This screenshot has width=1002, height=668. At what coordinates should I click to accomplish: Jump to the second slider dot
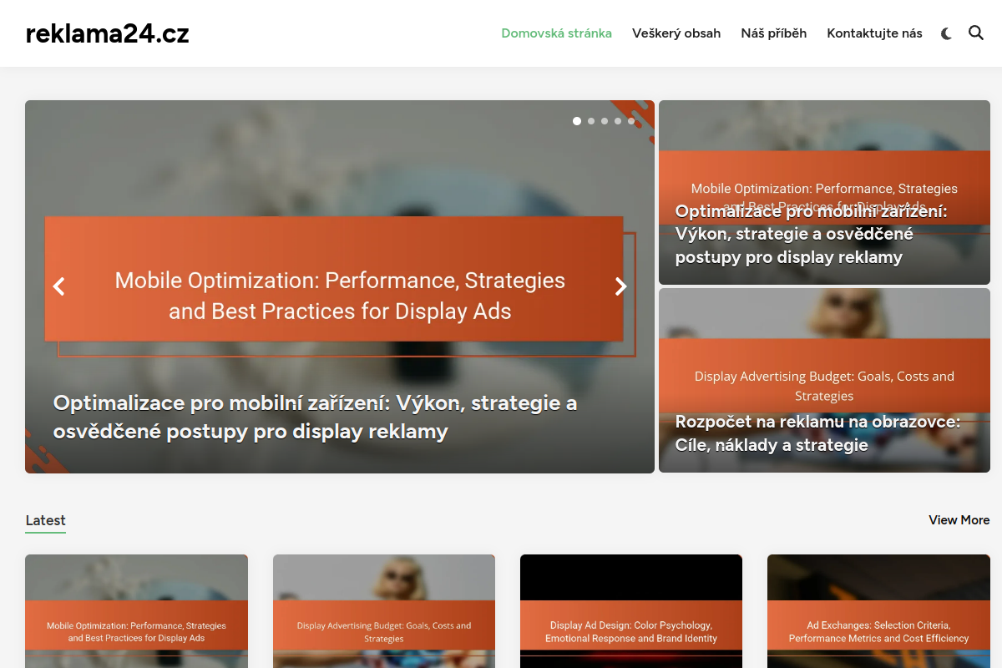[591, 121]
